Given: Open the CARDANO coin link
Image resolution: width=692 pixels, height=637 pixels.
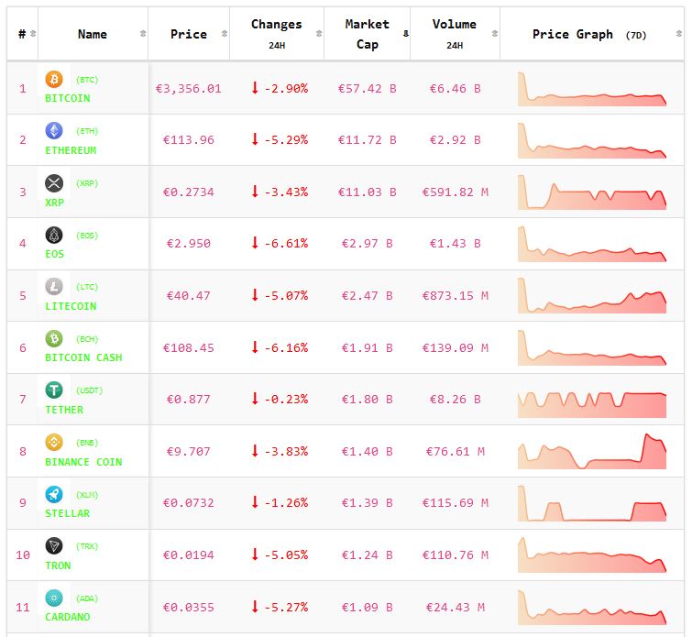Looking at the screenshot, I should (68, 617).
